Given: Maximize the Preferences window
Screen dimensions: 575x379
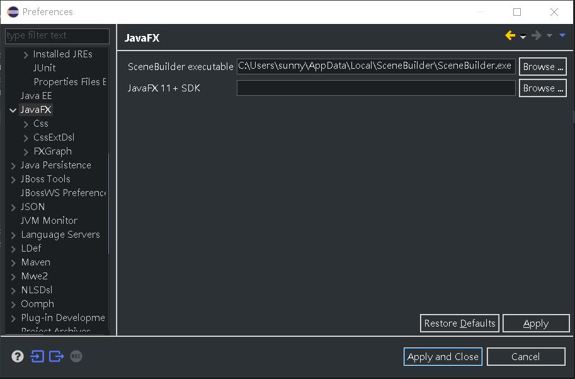Looking at the screenshot, I should [x=517, y=12].
